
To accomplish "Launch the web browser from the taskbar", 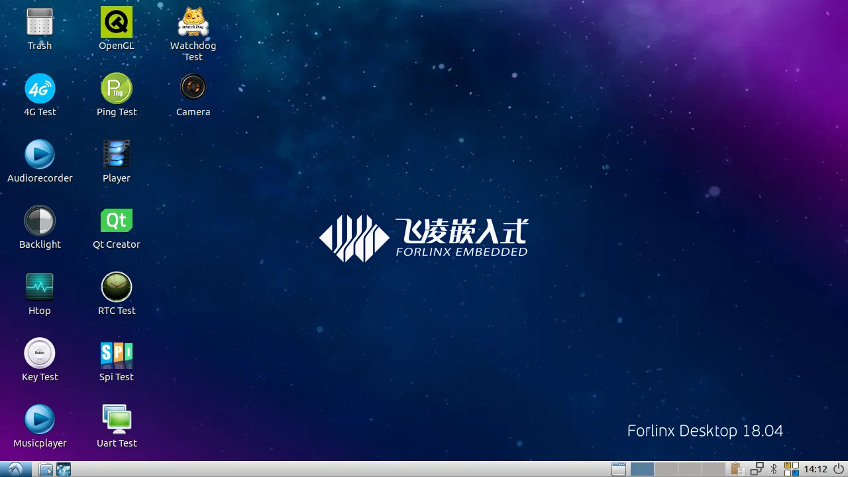I will coord(64,470).
